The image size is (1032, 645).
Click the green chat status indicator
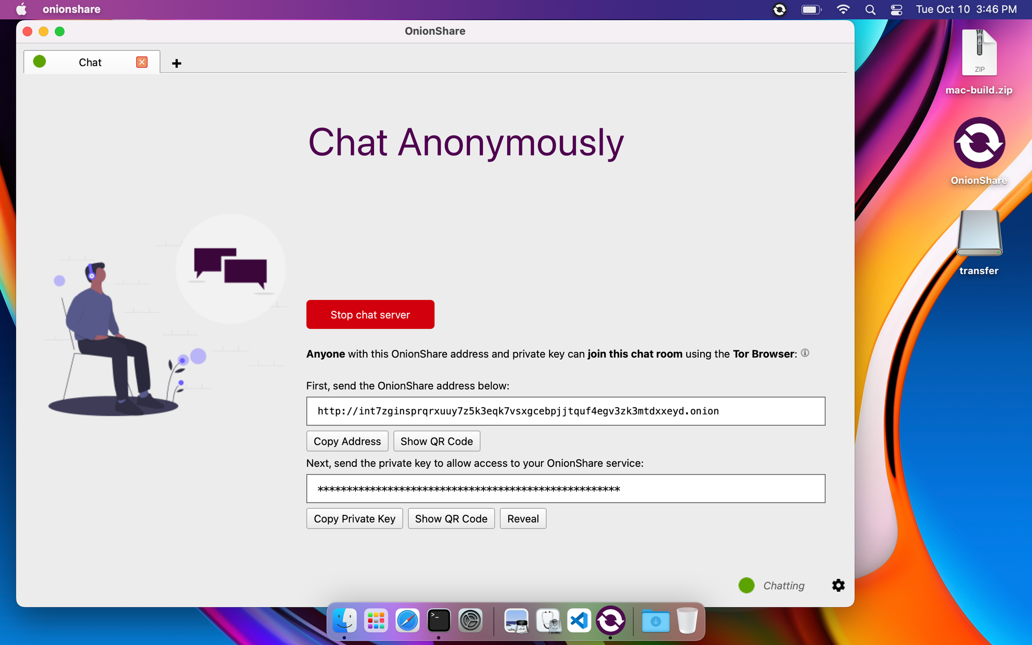(746, 585)
